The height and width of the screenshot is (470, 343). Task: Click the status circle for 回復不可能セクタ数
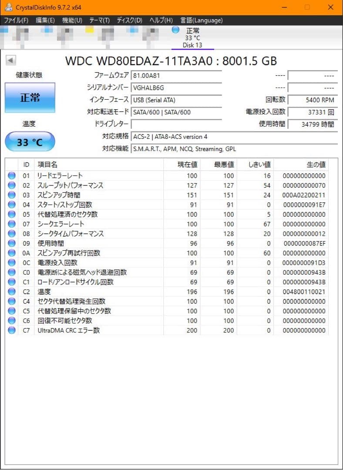pos(12,320)
